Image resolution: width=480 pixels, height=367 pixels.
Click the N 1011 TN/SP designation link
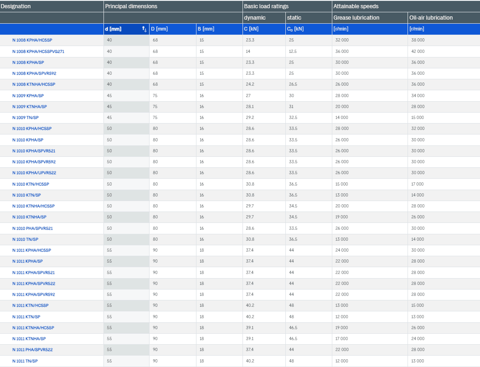click(x=25, y=361)
